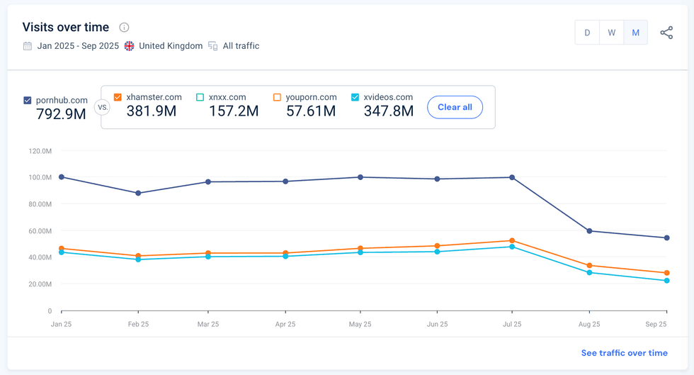Click the 792.9M pornhub.com total value
Screen dimensions: 694x375
tap(61, 114)
